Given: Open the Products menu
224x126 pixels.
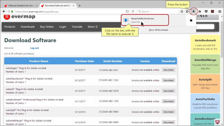Looking at the screenshot, I should point(10,27).
